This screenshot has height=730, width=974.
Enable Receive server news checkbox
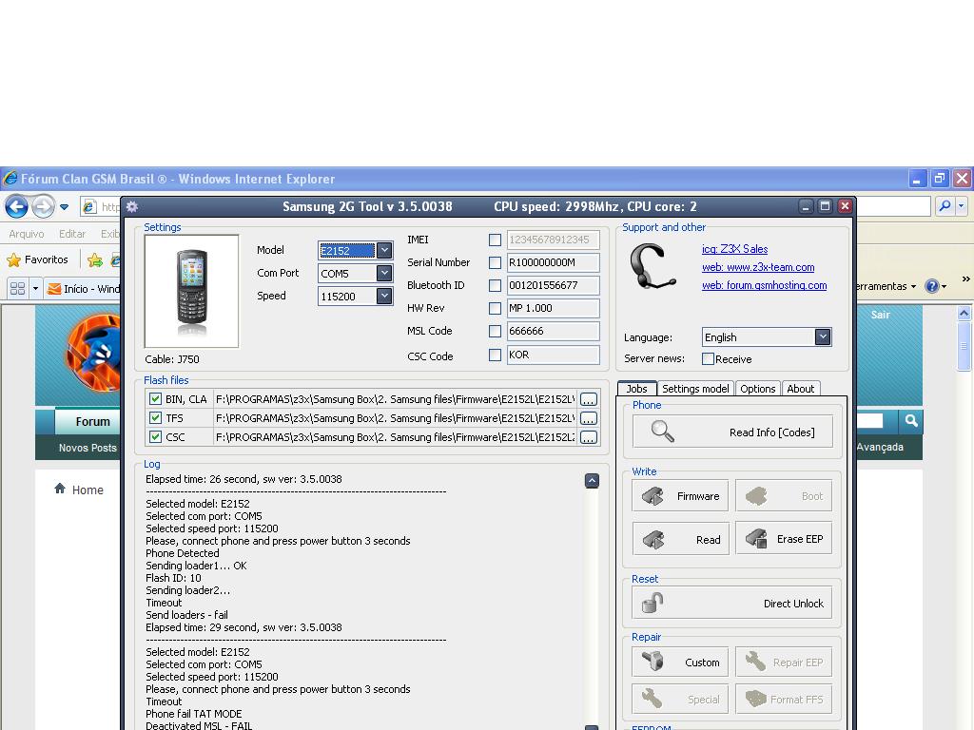pos(708,358)
